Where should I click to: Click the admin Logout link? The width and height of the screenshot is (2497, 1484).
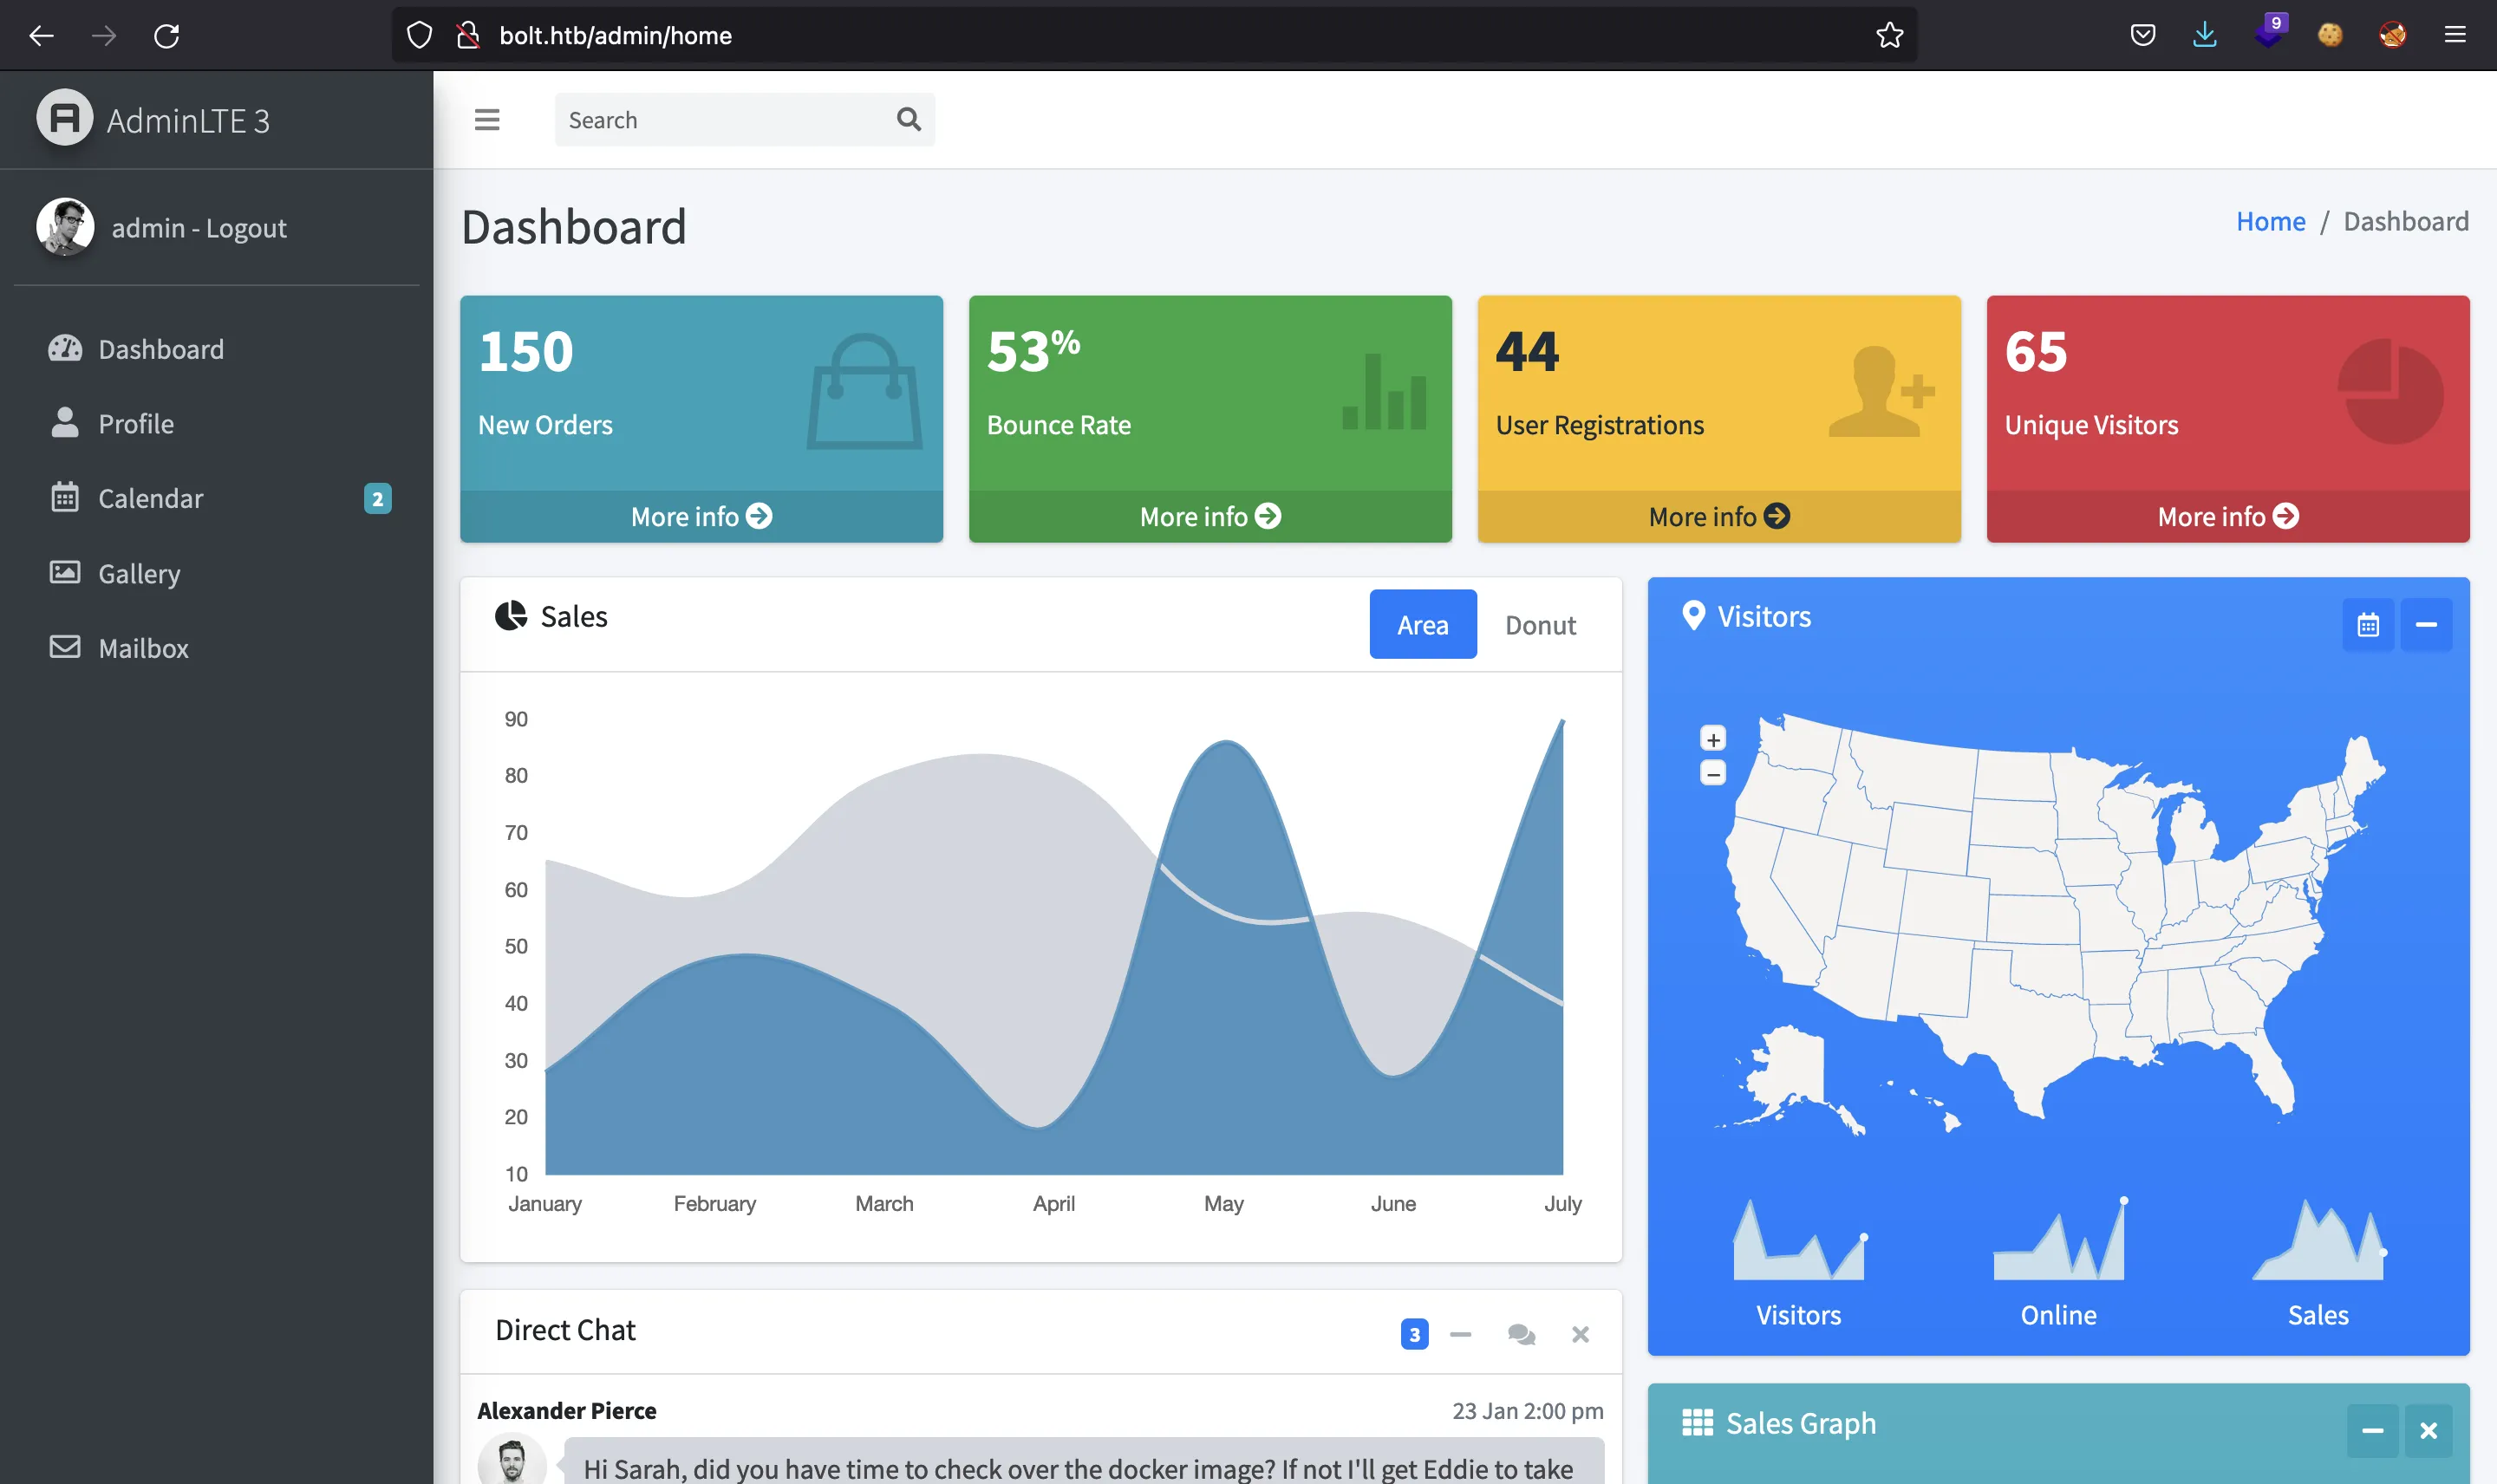click(x=199, y=226)
